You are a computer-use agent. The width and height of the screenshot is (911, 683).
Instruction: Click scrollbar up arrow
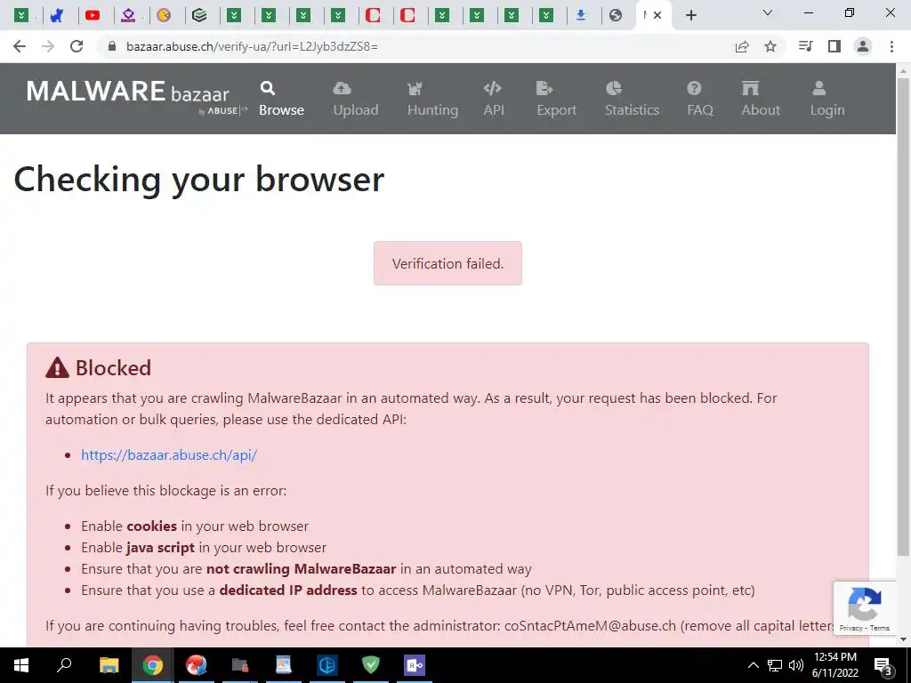(903, 71)
